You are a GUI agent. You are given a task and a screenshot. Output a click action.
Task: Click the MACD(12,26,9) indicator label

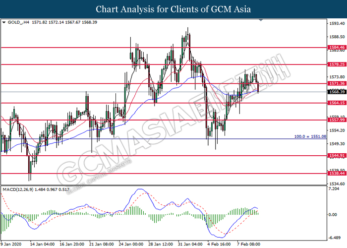pos(18,189)
